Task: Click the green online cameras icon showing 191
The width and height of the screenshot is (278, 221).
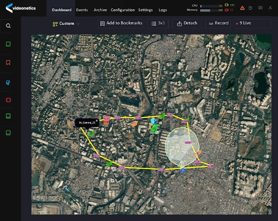Action: click(226, 5)
